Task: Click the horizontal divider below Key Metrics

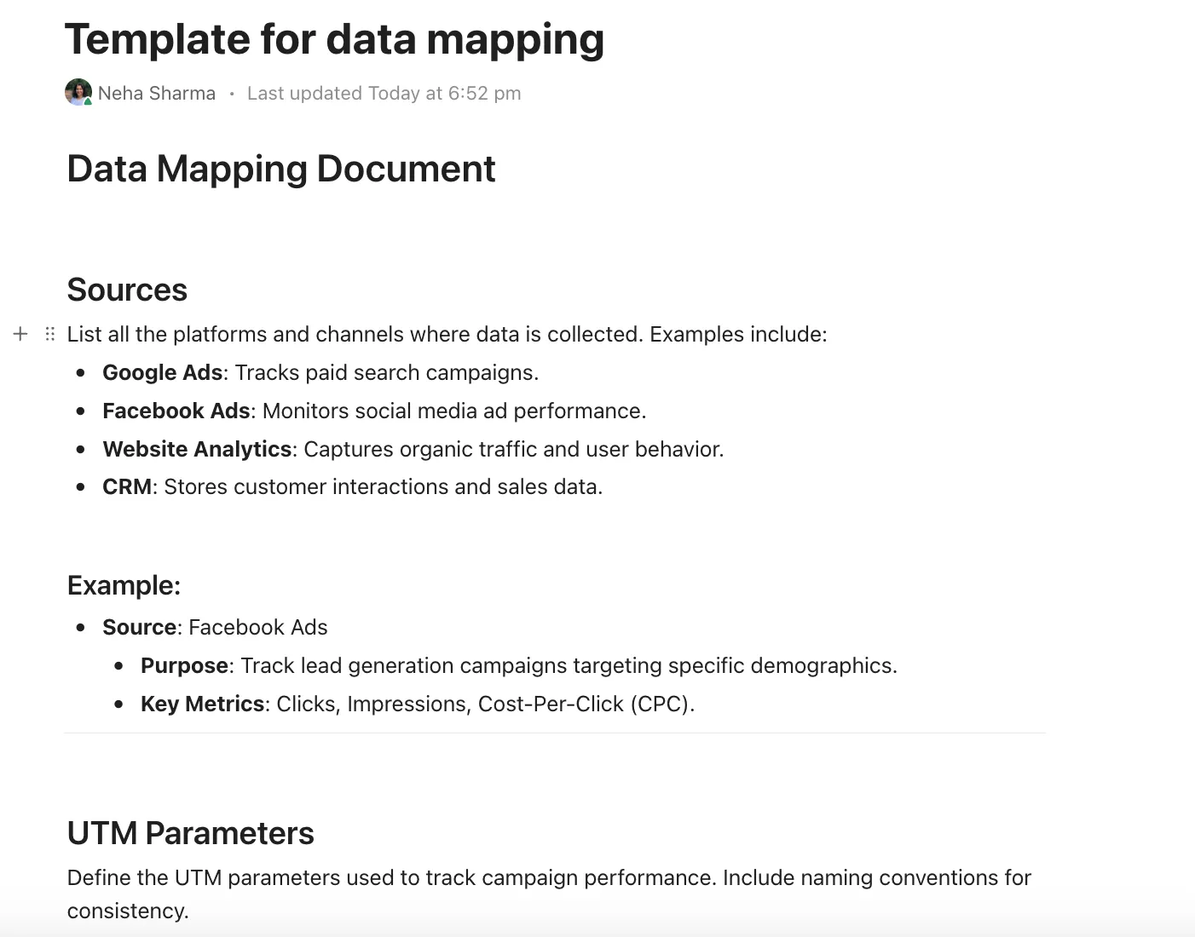Action: click(x=554, y=733)
